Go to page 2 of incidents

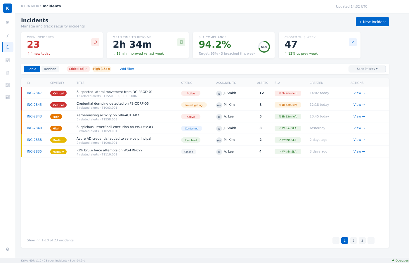click(353, 240)
